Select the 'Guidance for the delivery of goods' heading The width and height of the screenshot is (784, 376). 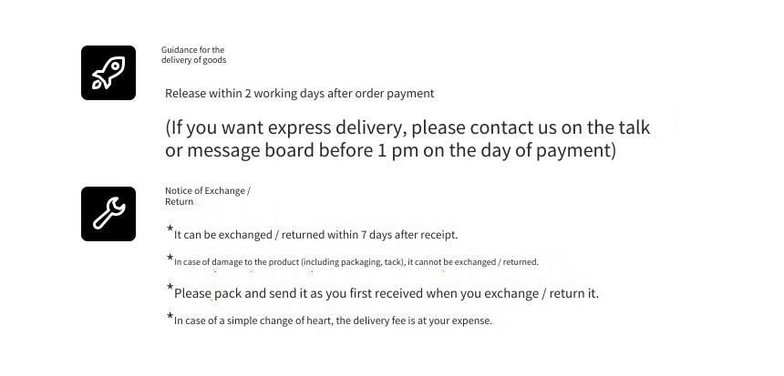click(193, 55)
